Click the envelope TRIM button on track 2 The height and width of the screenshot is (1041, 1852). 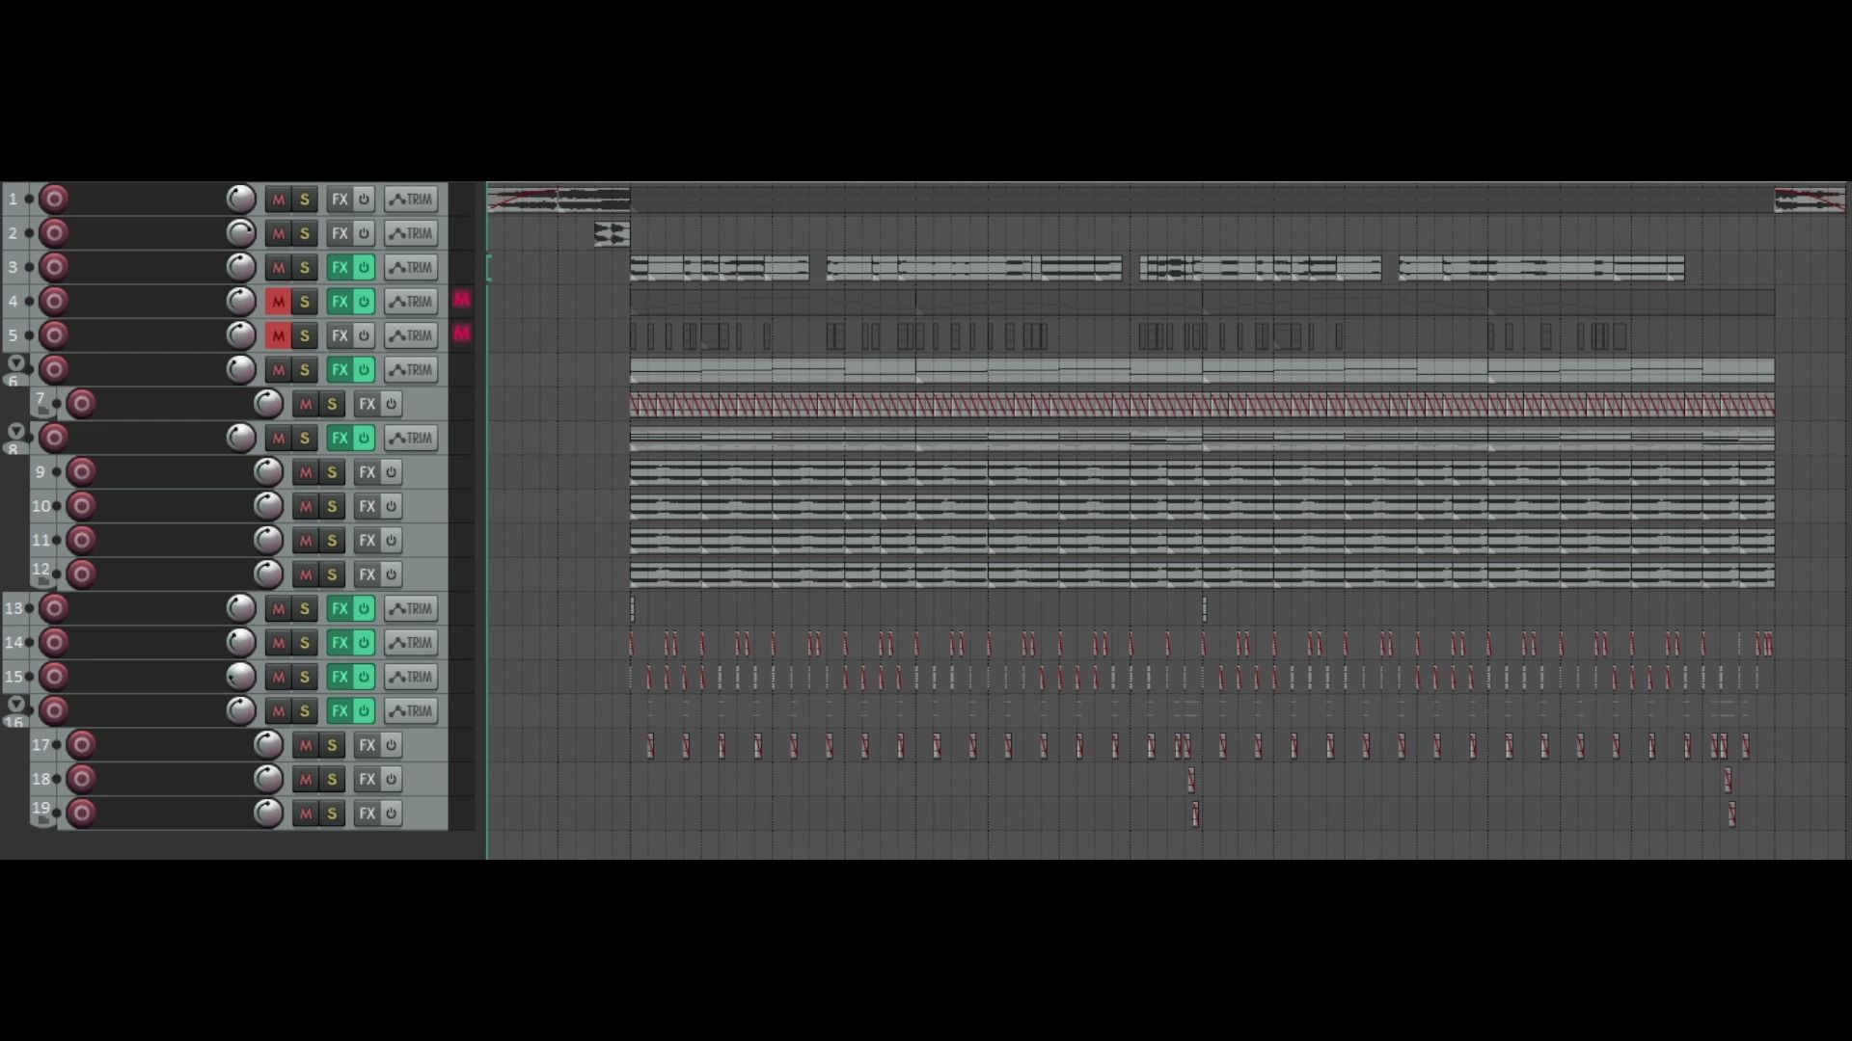(x=411, y=233)
